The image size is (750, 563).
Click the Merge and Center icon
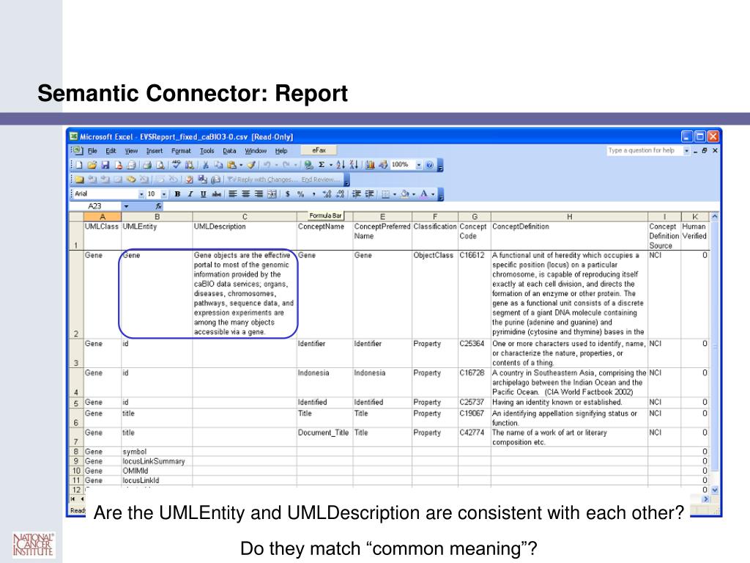(x=272, y=194)
